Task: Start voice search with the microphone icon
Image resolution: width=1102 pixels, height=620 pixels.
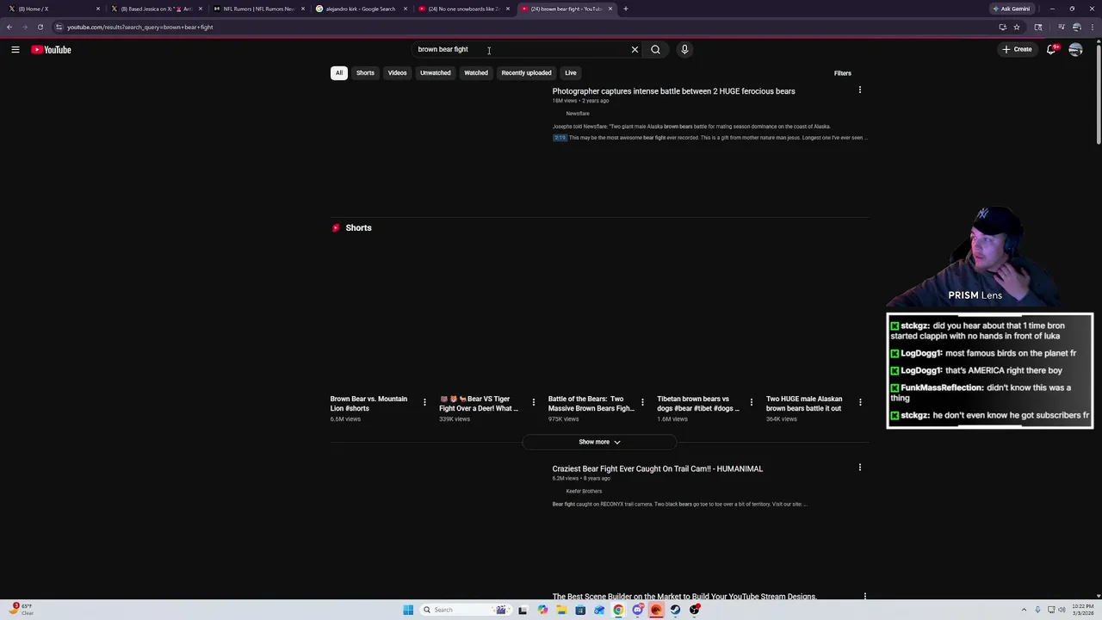Action: point(684,49)
